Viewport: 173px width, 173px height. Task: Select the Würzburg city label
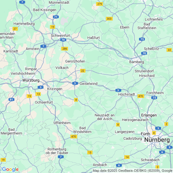tap(31, 80)
